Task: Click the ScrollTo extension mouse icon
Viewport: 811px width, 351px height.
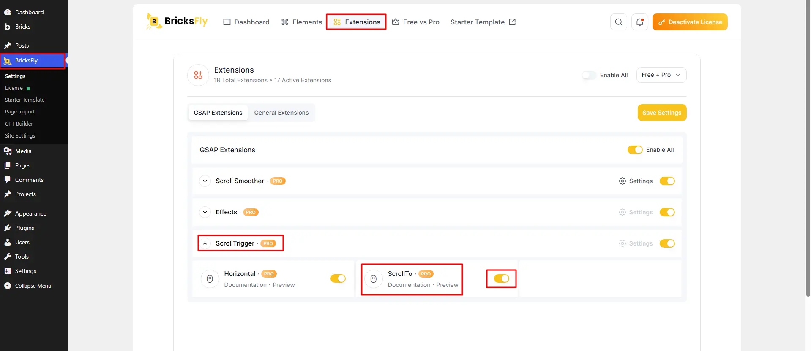Action: click(x=374, y=279)
